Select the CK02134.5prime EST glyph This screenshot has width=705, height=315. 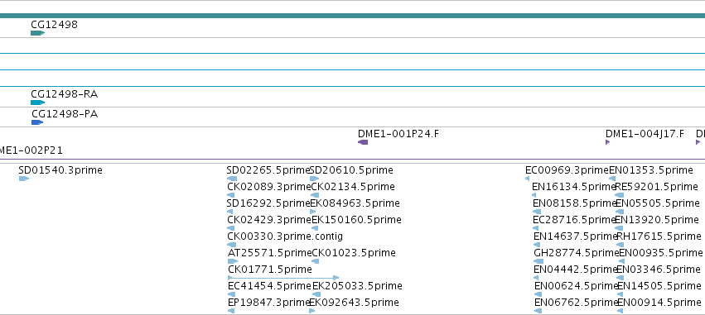click(x=315, y=195)
